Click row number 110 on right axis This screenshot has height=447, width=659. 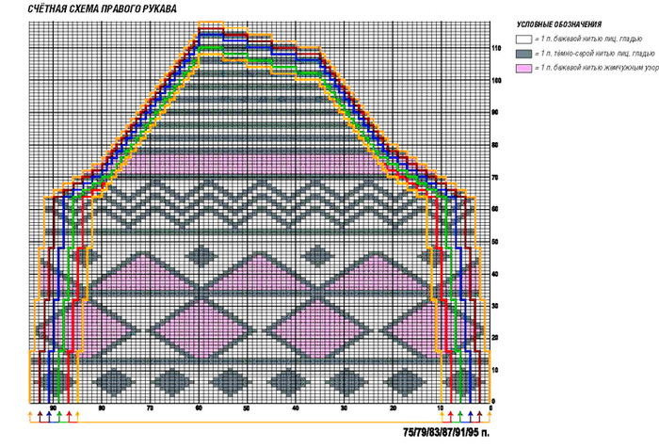496,48
